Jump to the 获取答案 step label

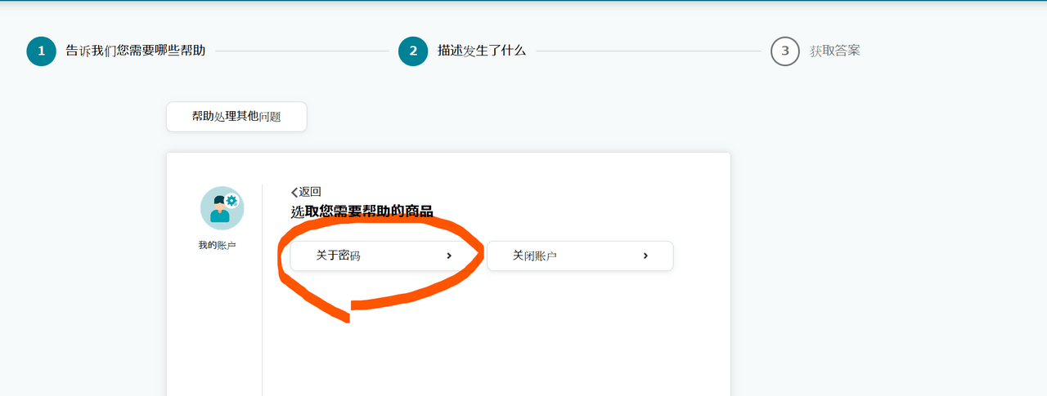click(x=835, y=51)
